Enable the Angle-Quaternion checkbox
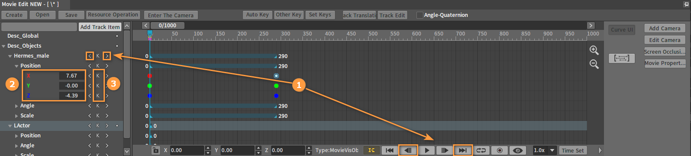 pyautogui.click(x=419, y=15)
